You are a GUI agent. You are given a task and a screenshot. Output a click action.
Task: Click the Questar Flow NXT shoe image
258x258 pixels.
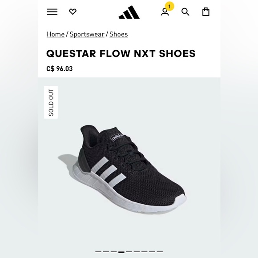[122, 169]
